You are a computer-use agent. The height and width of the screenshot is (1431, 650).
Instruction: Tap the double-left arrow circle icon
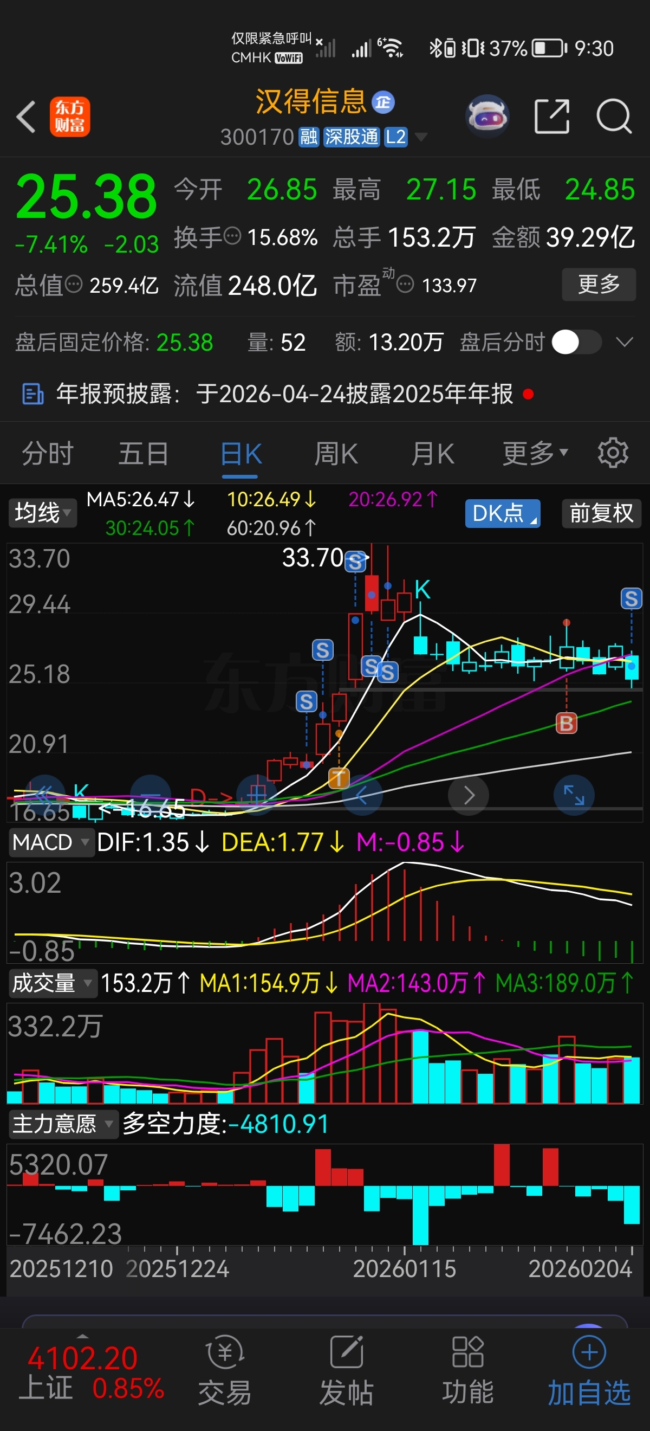point(44,795)
